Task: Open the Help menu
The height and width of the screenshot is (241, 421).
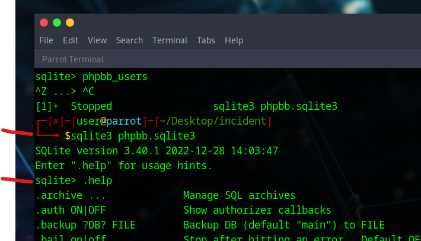Action: click(234, 40)
